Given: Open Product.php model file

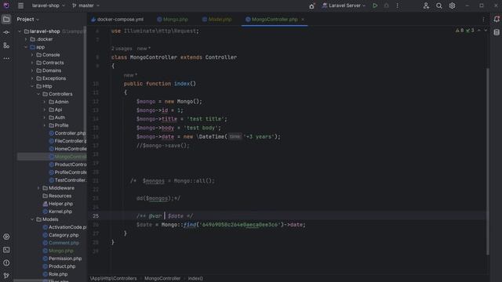Looking at the screenshot, I should (x=59, y=266).
